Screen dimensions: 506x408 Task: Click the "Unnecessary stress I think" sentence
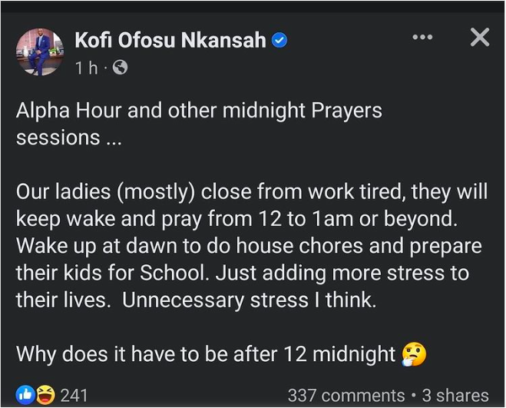(x=250, y=300)
